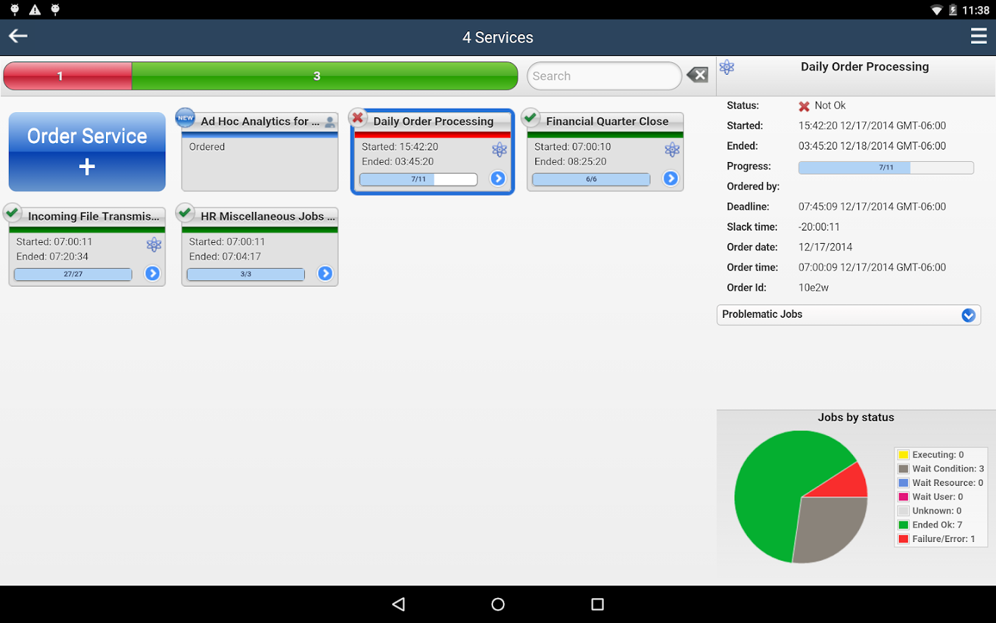Open the overflow menu at top right
The width and height of the screenshot is (996, 623).
[x=979, y=36]
